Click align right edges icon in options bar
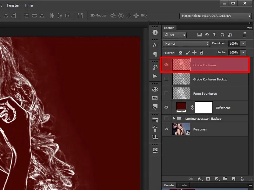This screenshot has height=190, width=254. pos(14,16)
